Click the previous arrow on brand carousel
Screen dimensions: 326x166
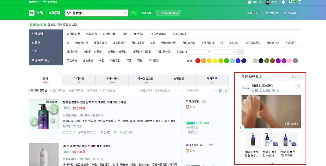[x=241, y=128]
